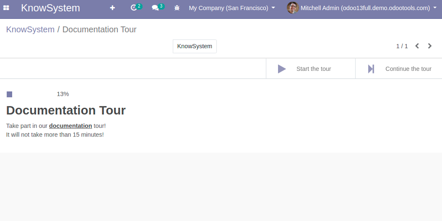Click the Continue the tour label

pyautogui.click(x=408, y=69)
